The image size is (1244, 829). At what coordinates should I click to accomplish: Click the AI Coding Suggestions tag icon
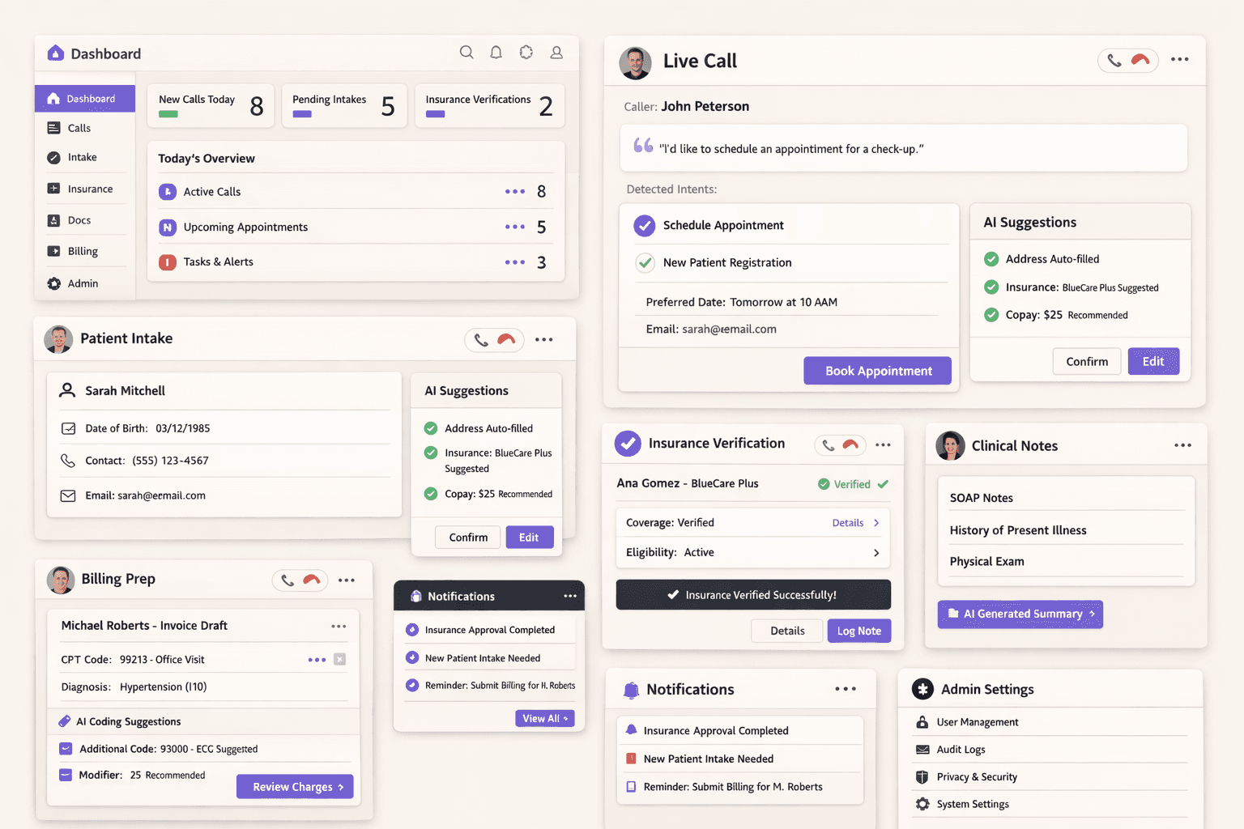point(65,721)
